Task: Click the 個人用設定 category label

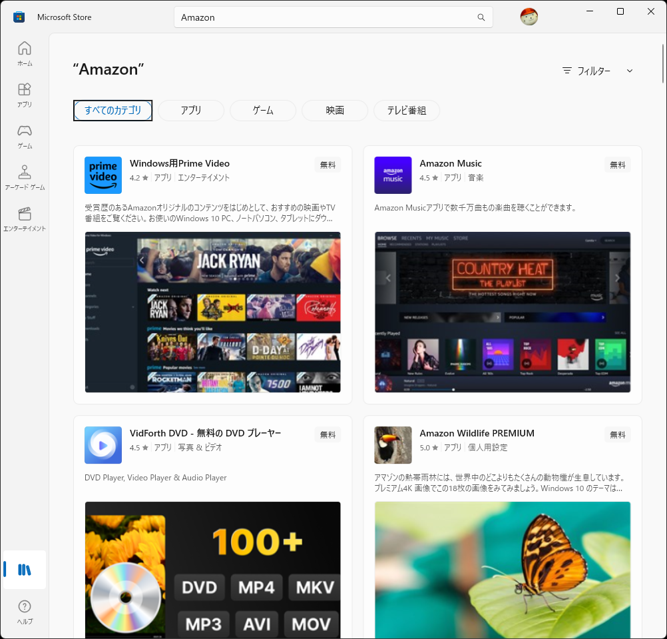Action: click(x=487, y=447)
